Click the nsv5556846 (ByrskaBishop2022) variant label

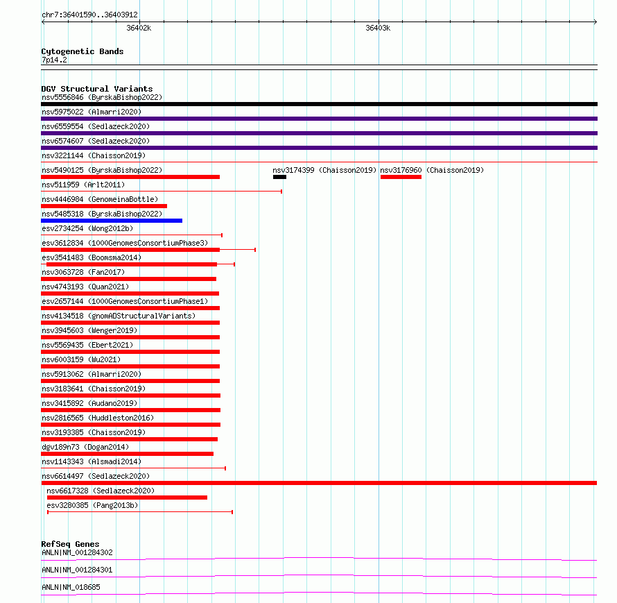pos(102,97)
